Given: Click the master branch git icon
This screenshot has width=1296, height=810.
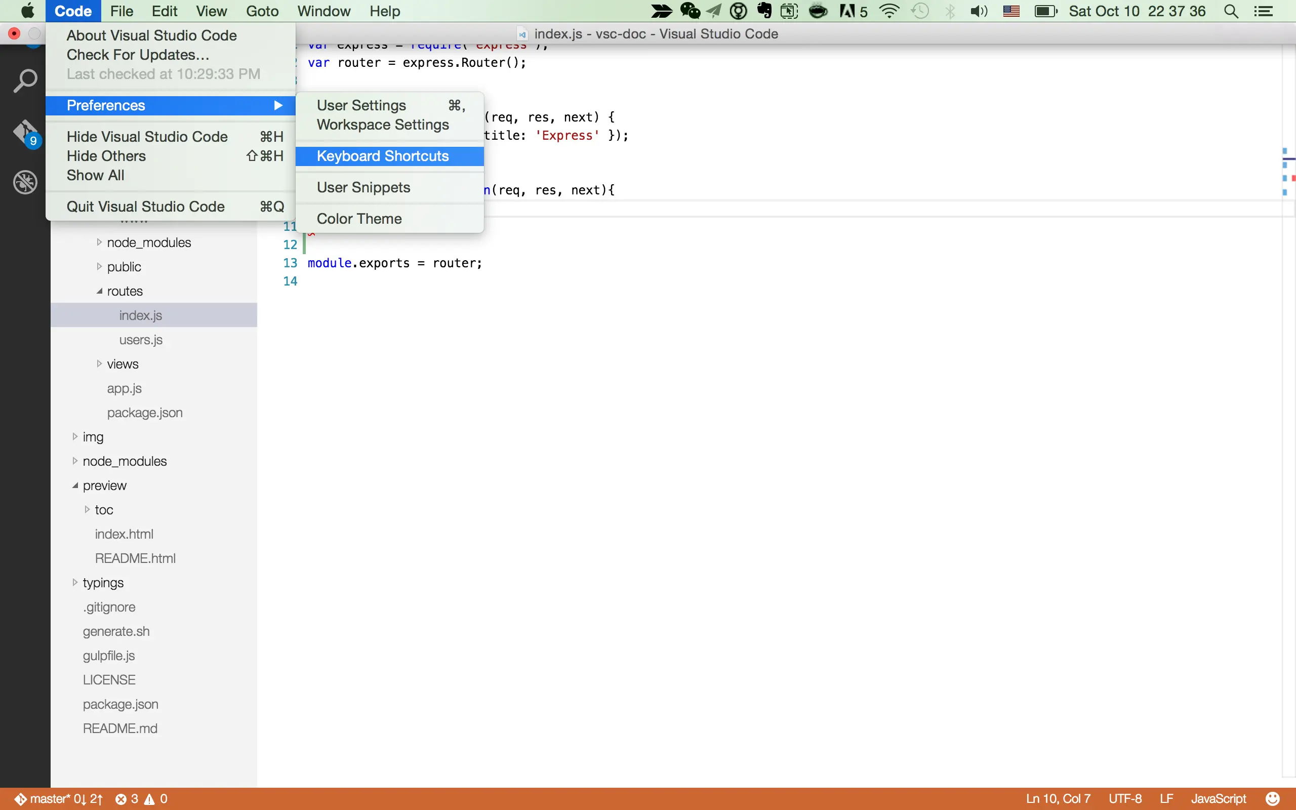Looking at the screenshot, I should pos(20,799).
